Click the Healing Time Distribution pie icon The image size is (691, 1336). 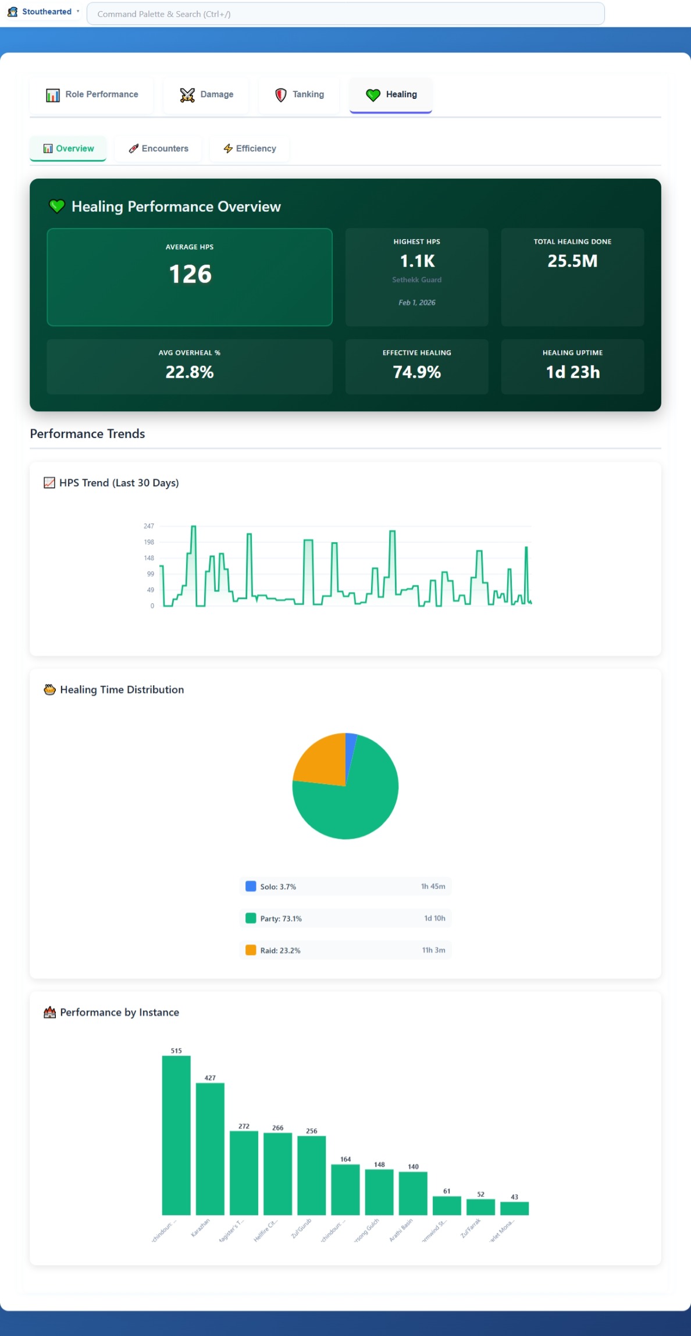49,690
